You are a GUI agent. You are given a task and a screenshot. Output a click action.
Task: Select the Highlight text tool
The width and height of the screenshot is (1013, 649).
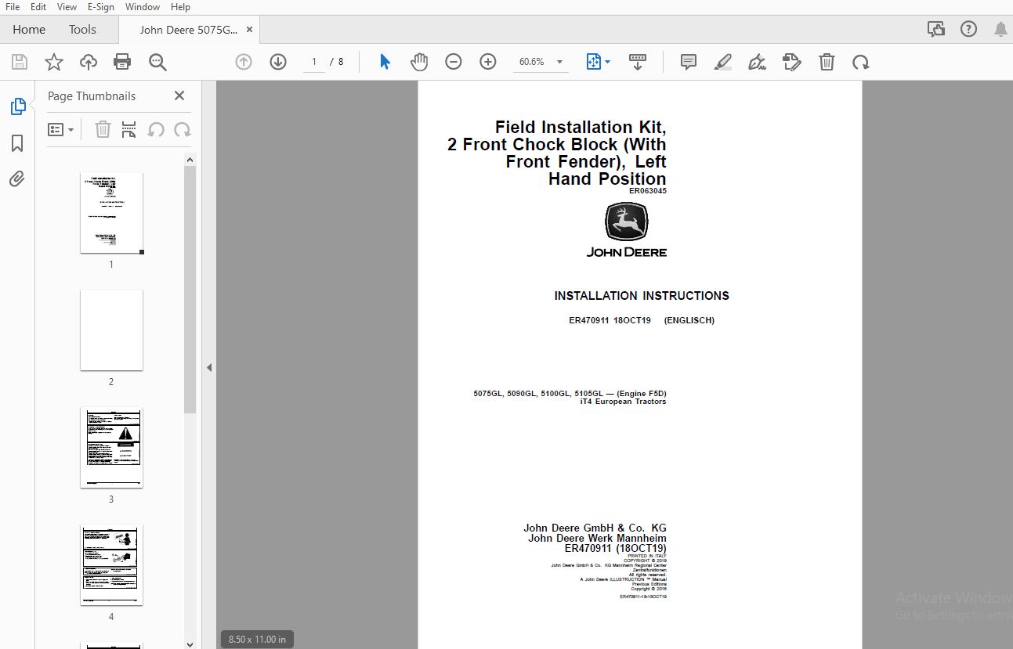pyautogui.click(x=723, y=62)
